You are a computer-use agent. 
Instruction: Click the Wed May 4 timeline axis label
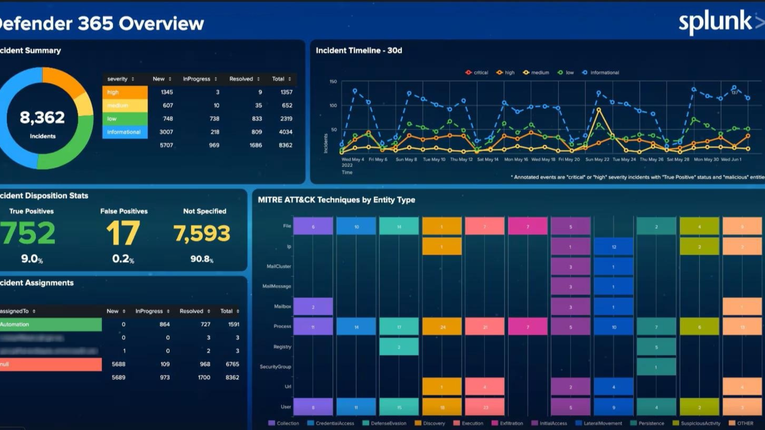coord(353,159)
